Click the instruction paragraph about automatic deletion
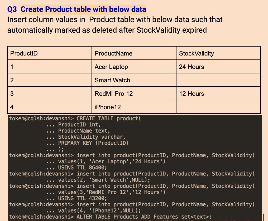The height and width of the screenshot is (221, 268). (115, 25)
